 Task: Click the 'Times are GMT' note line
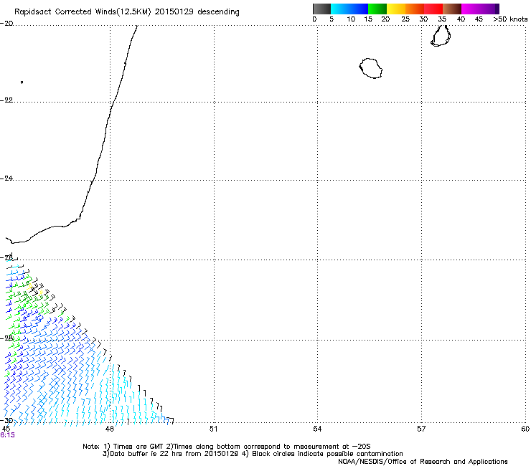[226, 447]
